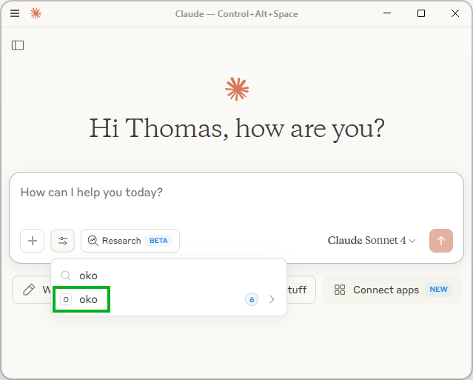Close the Claude window
The width and height of the screenshot is (473, 380).
click(455, 13)
